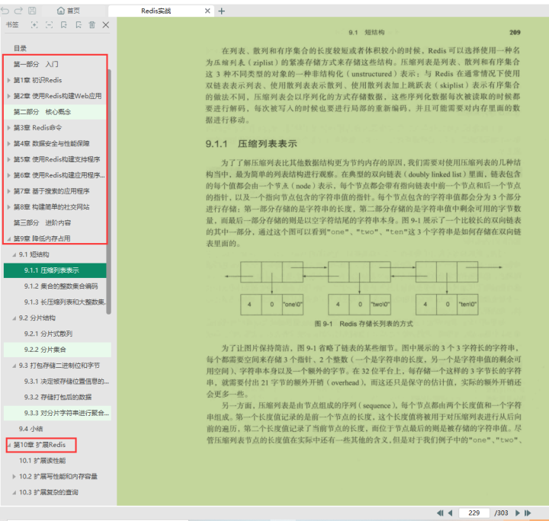This screenshot has height=521, width=549.
Task: Switch to the Redis实战 document tab
Action: tap(156, 11)
